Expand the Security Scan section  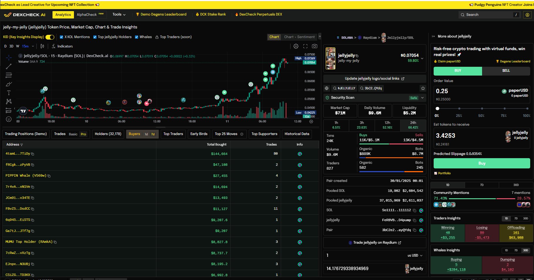click(x=422, y=98)
